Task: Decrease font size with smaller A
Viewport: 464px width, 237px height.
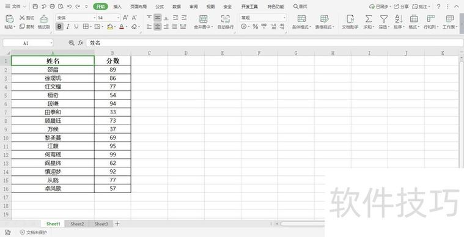Action: click(134, 18)
